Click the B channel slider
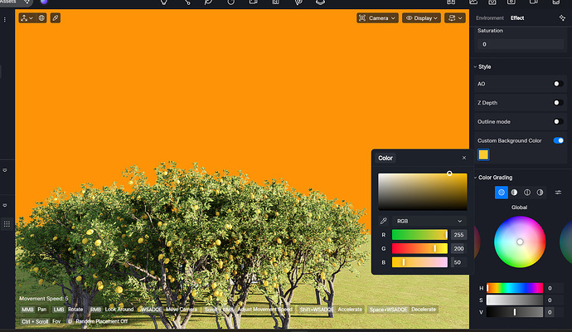 point(419,262)
